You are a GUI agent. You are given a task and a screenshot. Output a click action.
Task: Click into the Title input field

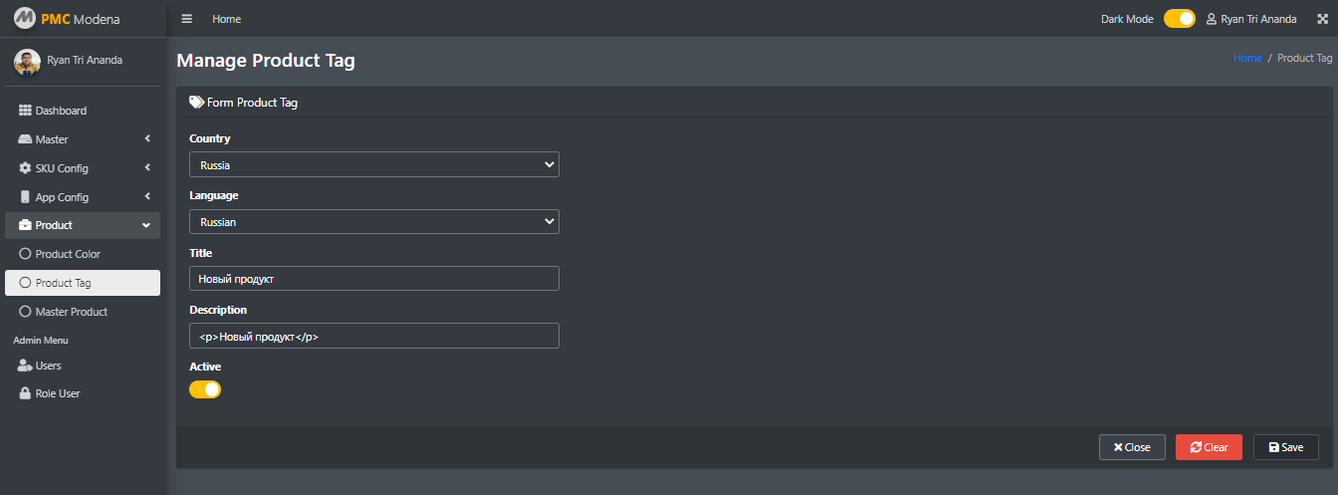[x=374, y=279]
